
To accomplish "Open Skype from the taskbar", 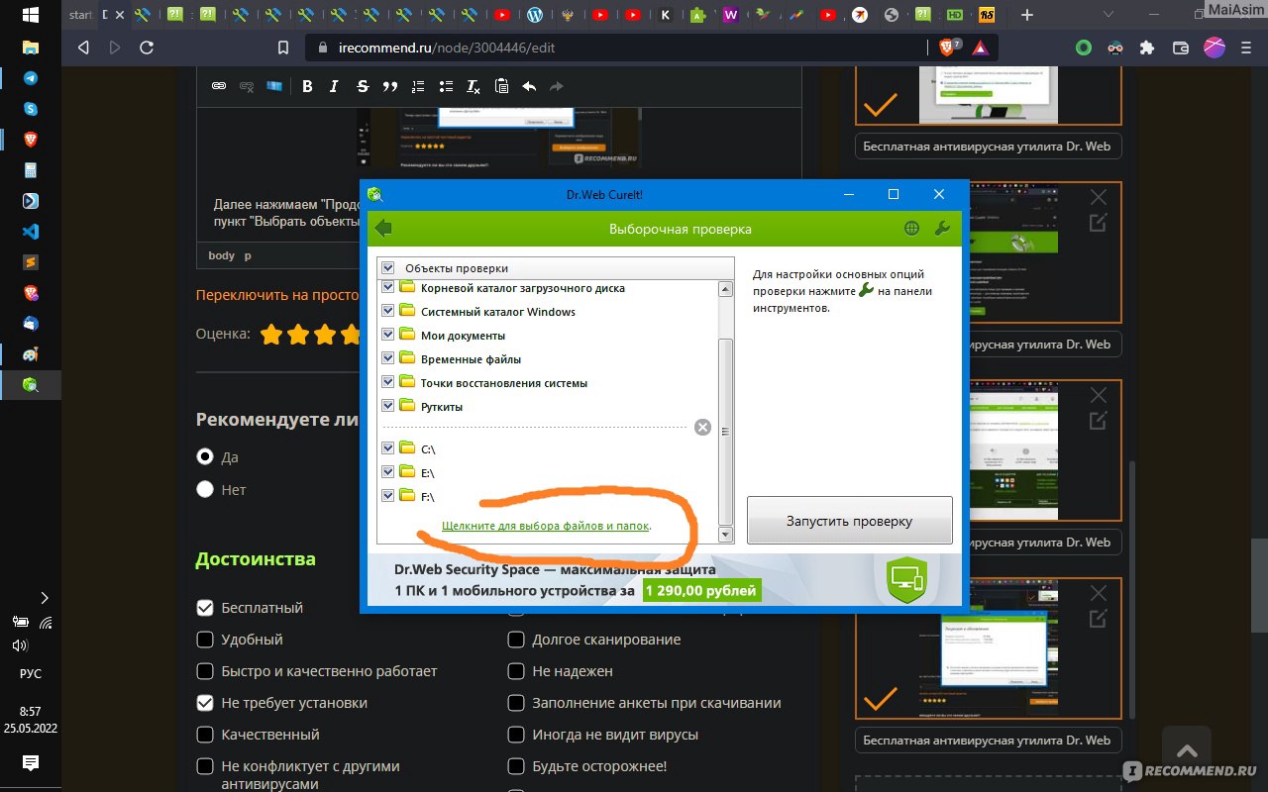I will [x=31, y=109].
